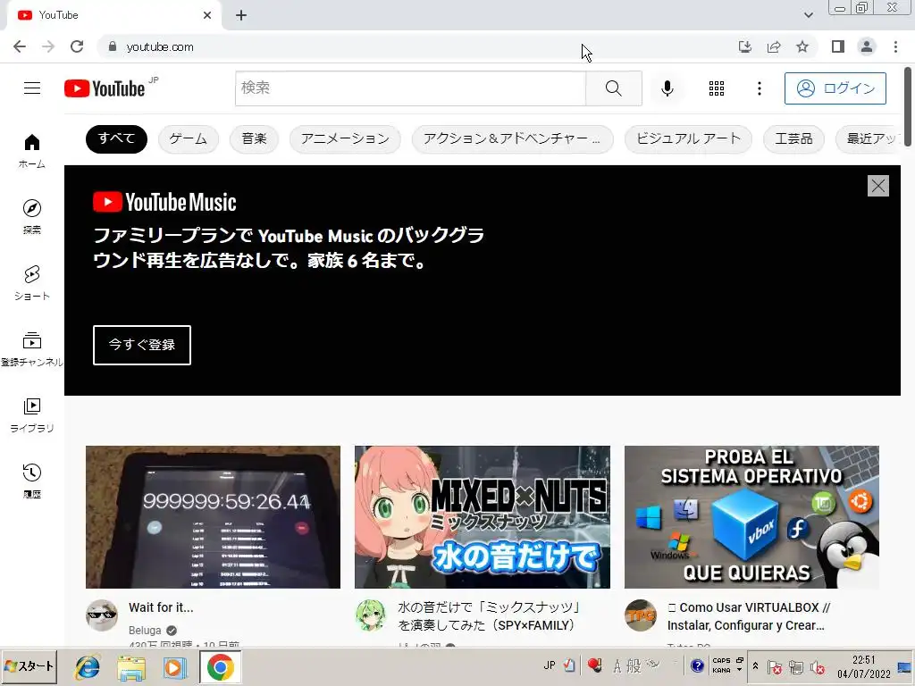Image resolution: width=915 pixels, height=686 pixels.
Task: Click the green-haired channel avatar
Action: tap(371, 615)
